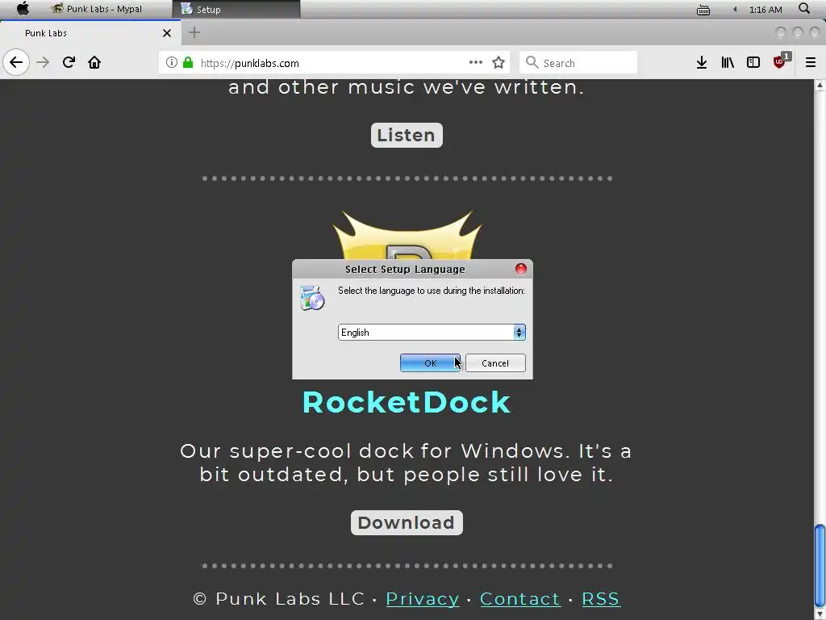This screenshot has width=826, height=620.
Task: Click the RocketDock Download button
Action: (407, 523)
